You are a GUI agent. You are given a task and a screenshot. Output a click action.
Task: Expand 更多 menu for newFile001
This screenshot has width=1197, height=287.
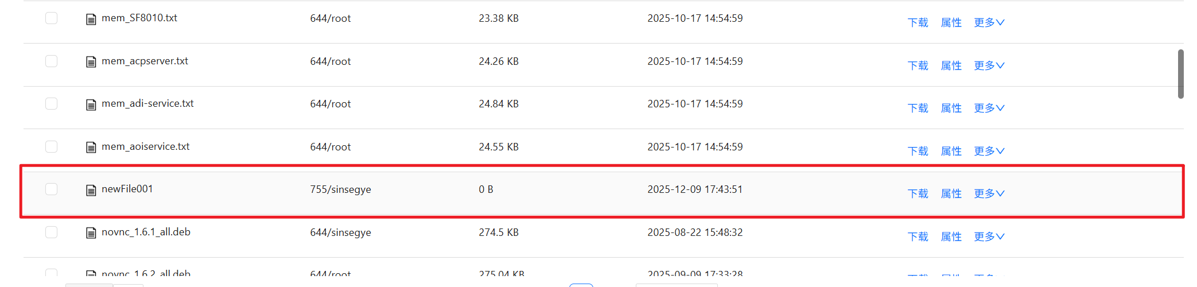989,194
